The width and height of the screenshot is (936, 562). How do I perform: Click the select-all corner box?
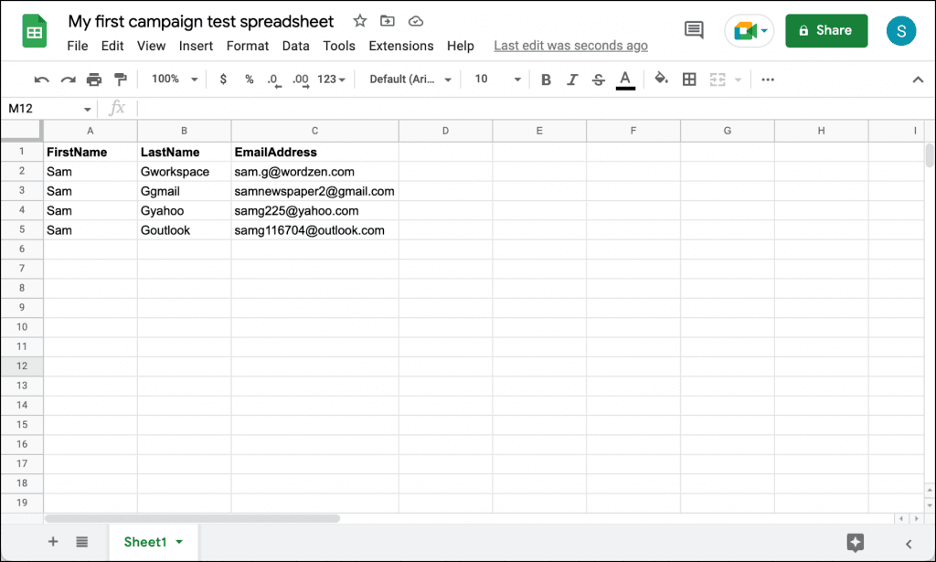tap(22, 131)
